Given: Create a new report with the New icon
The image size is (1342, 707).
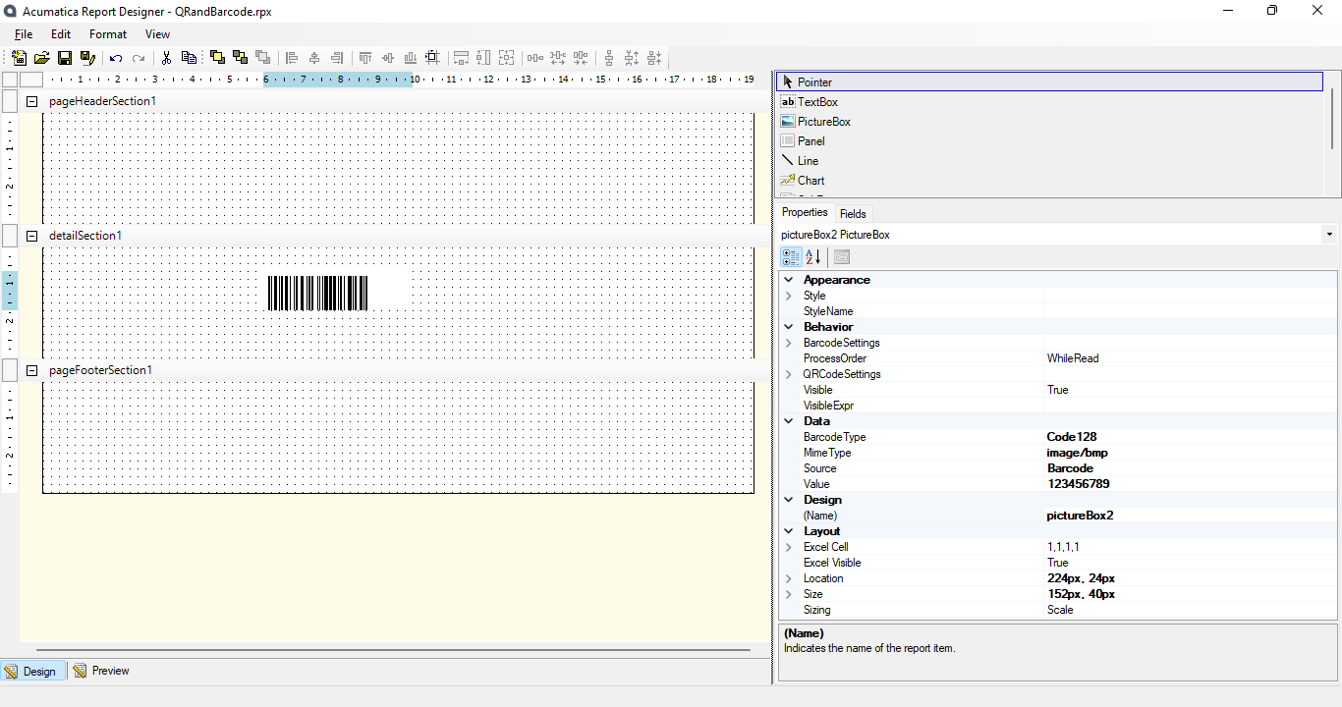Looking at the screenshot, I should click(x=19, y=58).
